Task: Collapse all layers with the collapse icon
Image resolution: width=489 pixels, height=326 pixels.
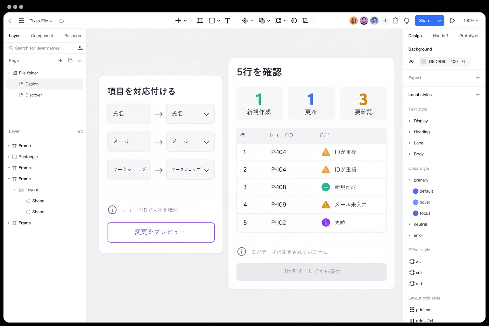Action: (80, 131)
